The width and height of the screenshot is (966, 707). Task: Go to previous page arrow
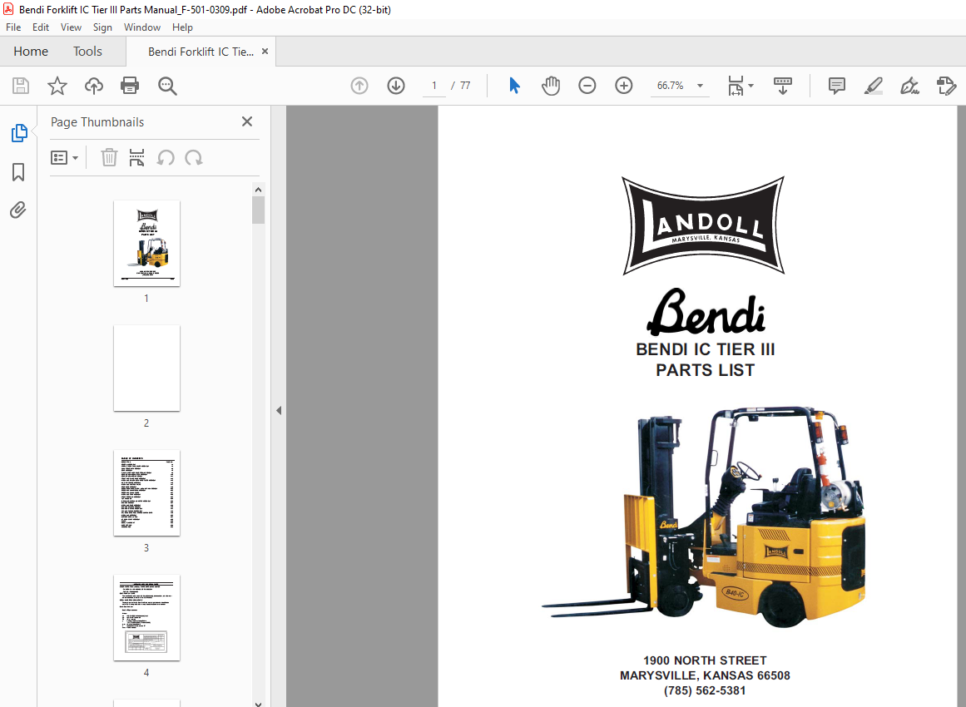point(359,86)
